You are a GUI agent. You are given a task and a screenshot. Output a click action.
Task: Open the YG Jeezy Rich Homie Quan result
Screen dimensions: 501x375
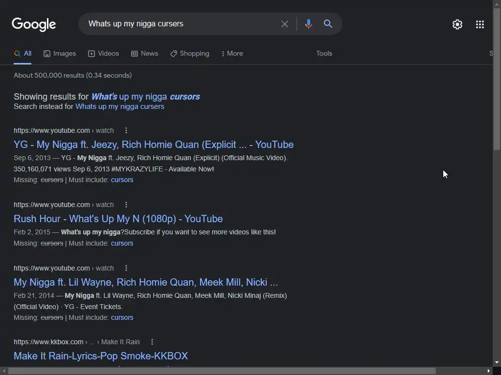(154, 145)
